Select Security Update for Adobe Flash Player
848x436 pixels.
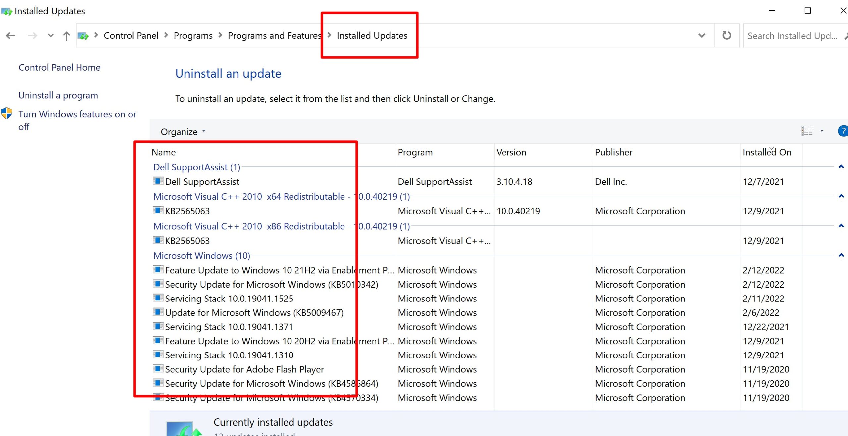[244, 369]
